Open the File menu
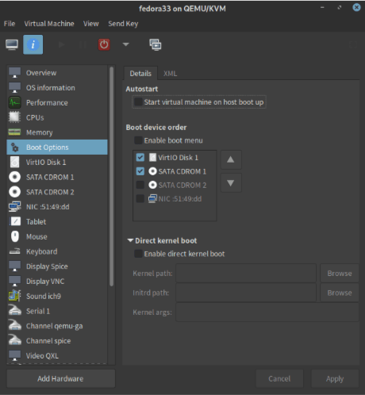 point(10,24)
